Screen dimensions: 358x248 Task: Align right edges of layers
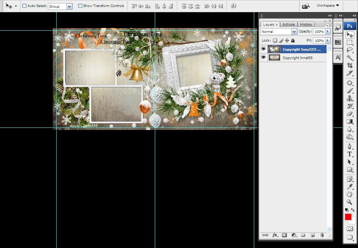coord(171,6)
